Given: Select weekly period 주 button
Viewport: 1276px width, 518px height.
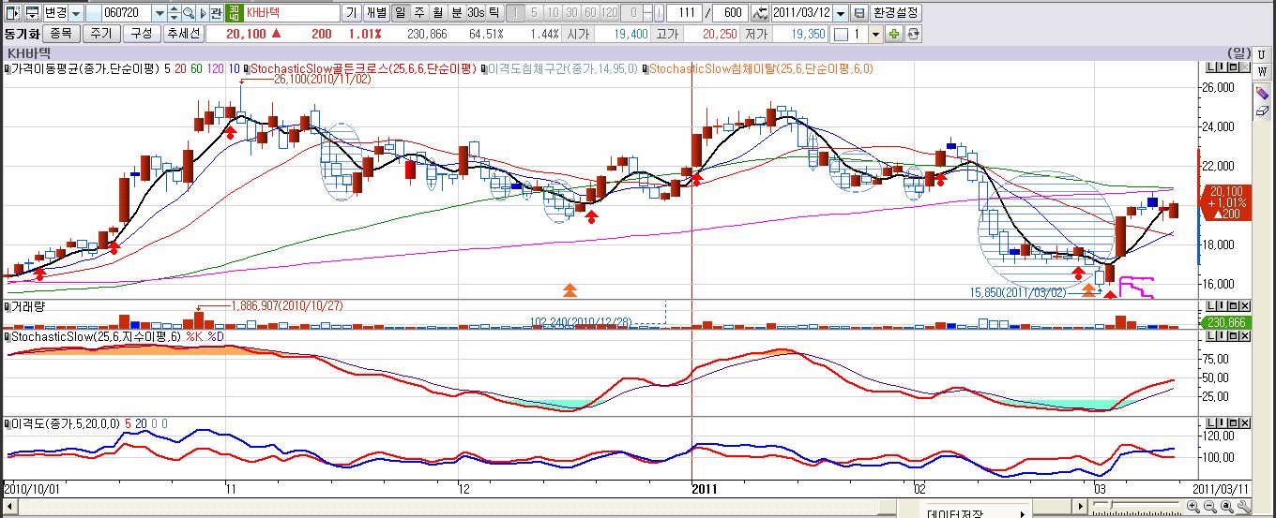Looking at the screenshot, I should 418,13.
